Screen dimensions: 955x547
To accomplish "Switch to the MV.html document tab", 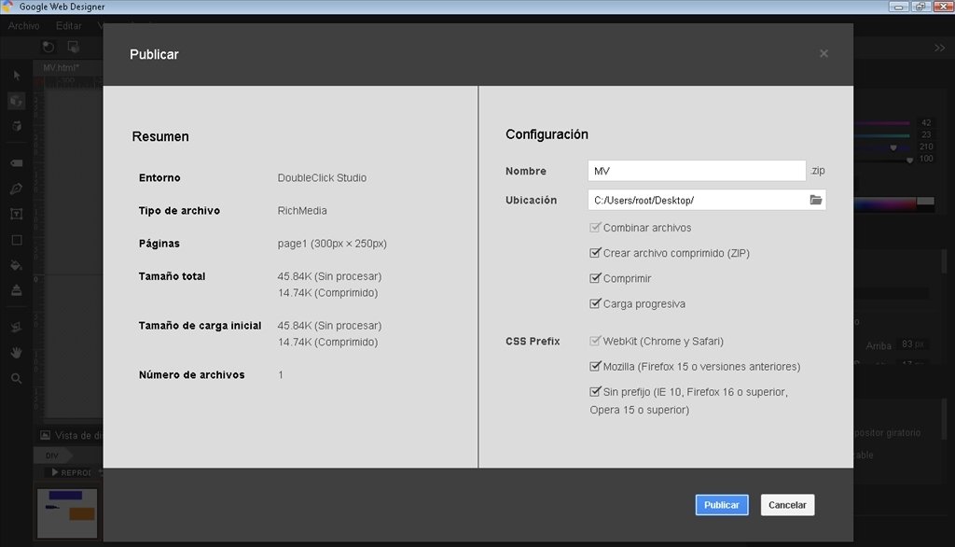I will [x=61, y=67].
